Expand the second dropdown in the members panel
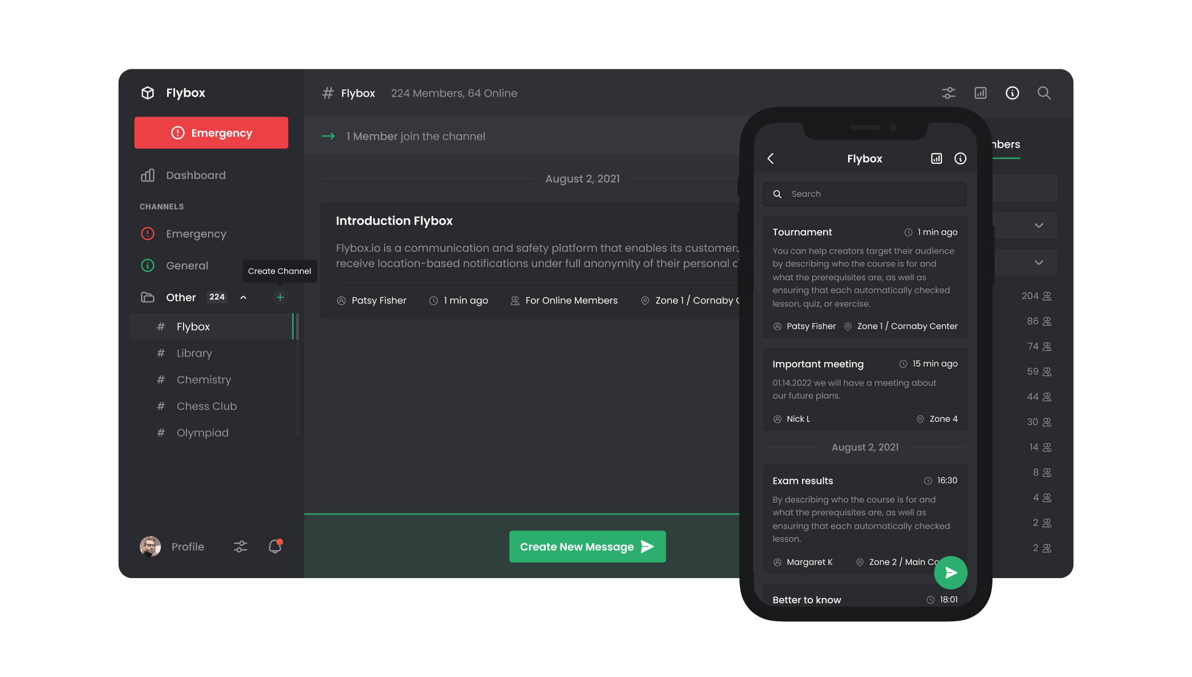The height and width of the screenshot is (677, 1192). [x=1039, y=262]
